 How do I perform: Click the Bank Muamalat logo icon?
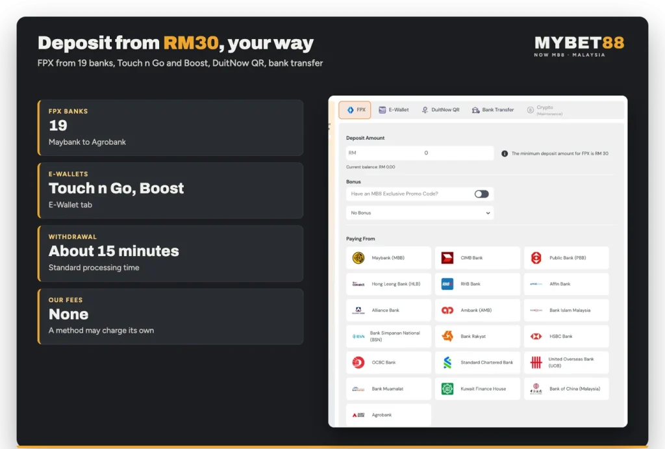point(358,389)
